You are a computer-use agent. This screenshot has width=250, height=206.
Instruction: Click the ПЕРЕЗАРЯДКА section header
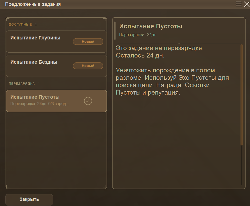(x=22, y=84)
